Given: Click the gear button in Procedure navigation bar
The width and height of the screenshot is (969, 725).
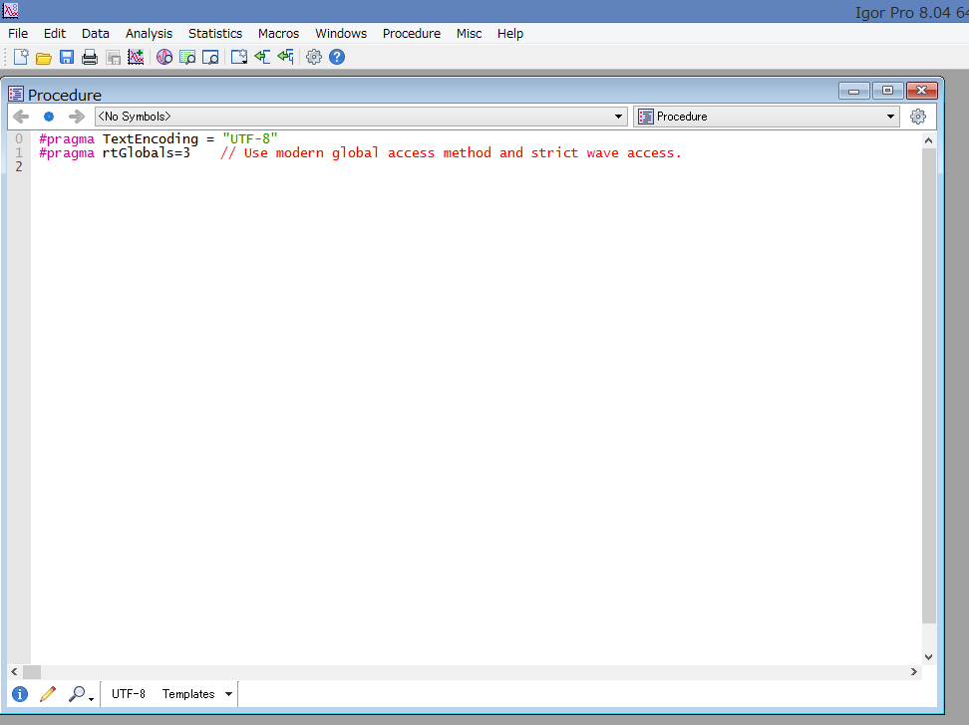Looking at the screenshot, I should click(x=918, y=117).
